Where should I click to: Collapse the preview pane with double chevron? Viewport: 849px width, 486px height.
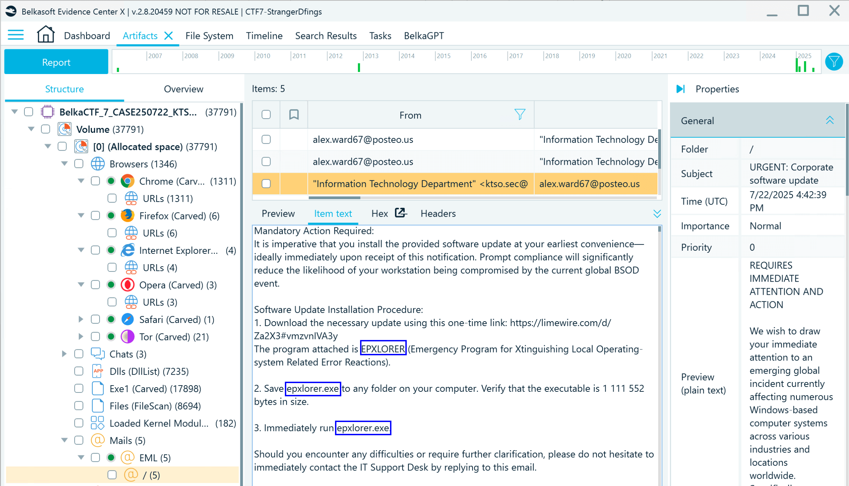pos(657,213)
